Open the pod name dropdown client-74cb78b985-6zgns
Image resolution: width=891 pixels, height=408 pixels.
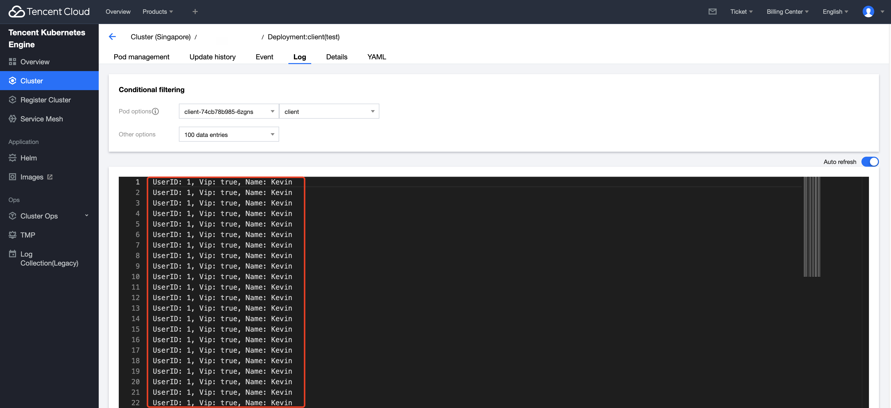point(229,112)
